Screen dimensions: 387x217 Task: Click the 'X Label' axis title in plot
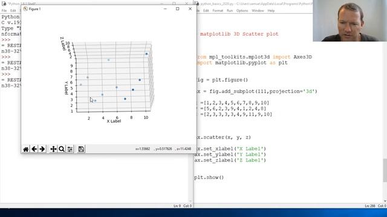114,121
